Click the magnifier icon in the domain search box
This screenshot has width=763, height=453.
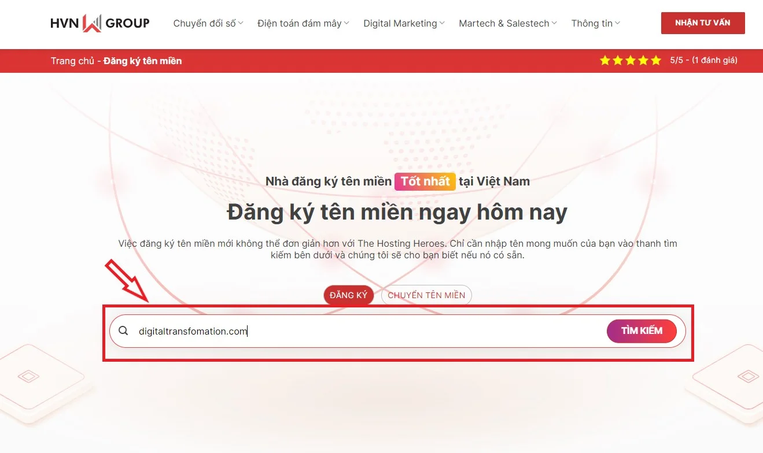pos(123,331)
